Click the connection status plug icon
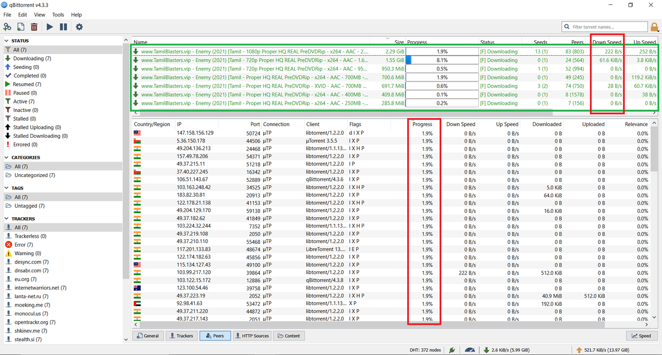Image resolution: width=662 pixels, height=355 pixels. coord(452,349)
